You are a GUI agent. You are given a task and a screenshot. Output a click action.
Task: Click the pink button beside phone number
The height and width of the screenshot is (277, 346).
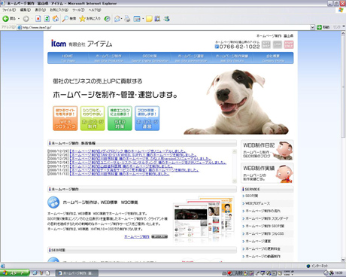[x=289, y=44]
